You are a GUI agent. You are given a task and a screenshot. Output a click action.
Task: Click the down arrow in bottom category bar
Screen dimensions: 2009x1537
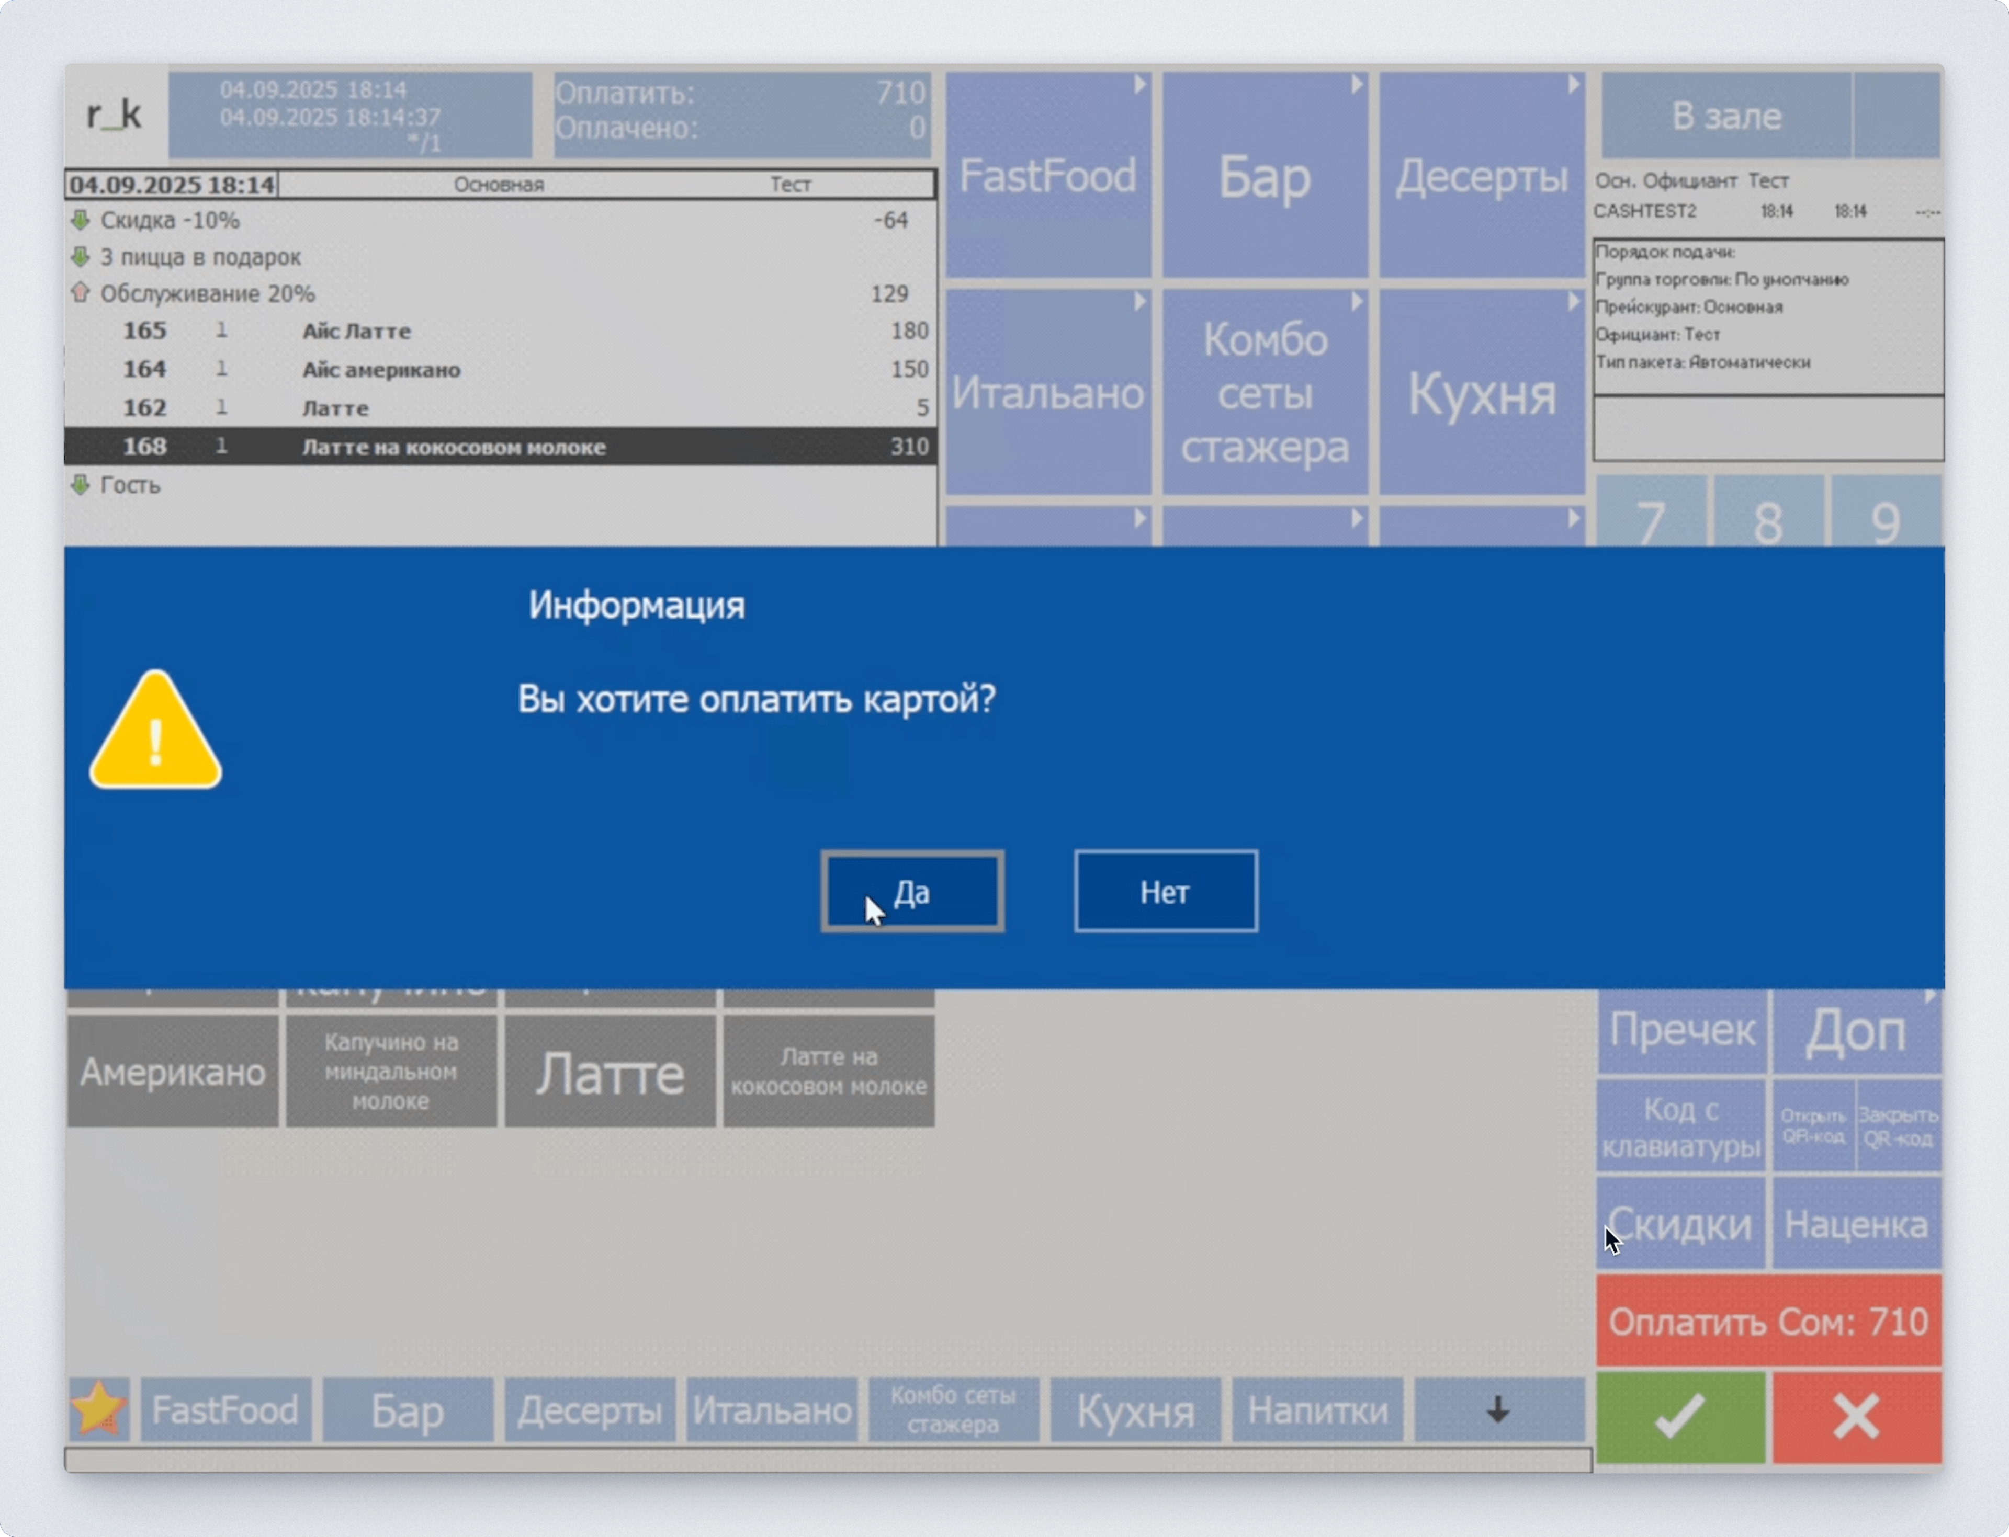pos(1498,1409)
